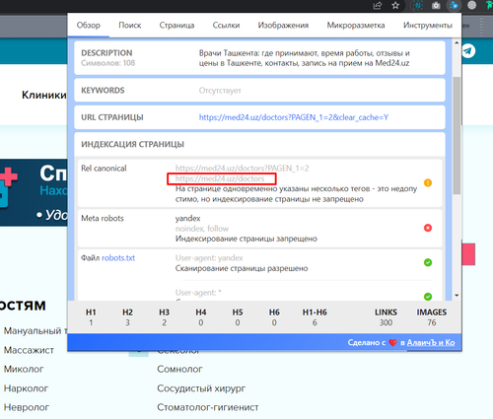493x419 pixels.
Task: Click 'Индексирование страницы запрещено' text
Action: pos(246,239)
